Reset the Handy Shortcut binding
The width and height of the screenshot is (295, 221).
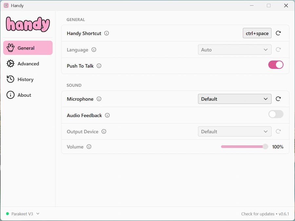pyautogui.click(x=278, y=33)
